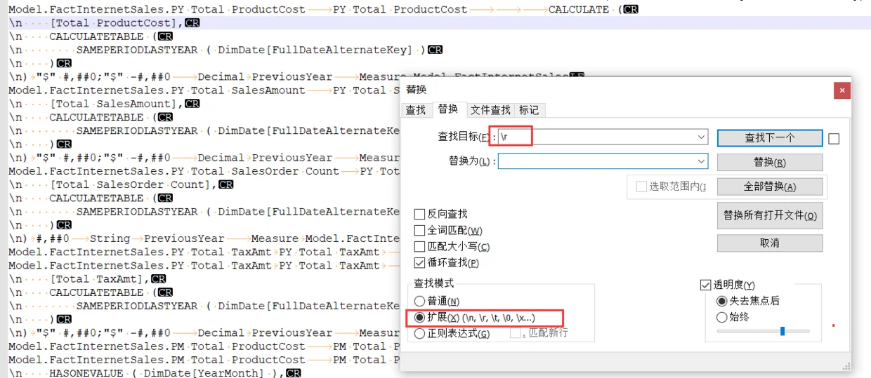This screenshot has height=378, width=871.
Task: Enable the 全词匹配 checkbox
Action: coord(419,230)
